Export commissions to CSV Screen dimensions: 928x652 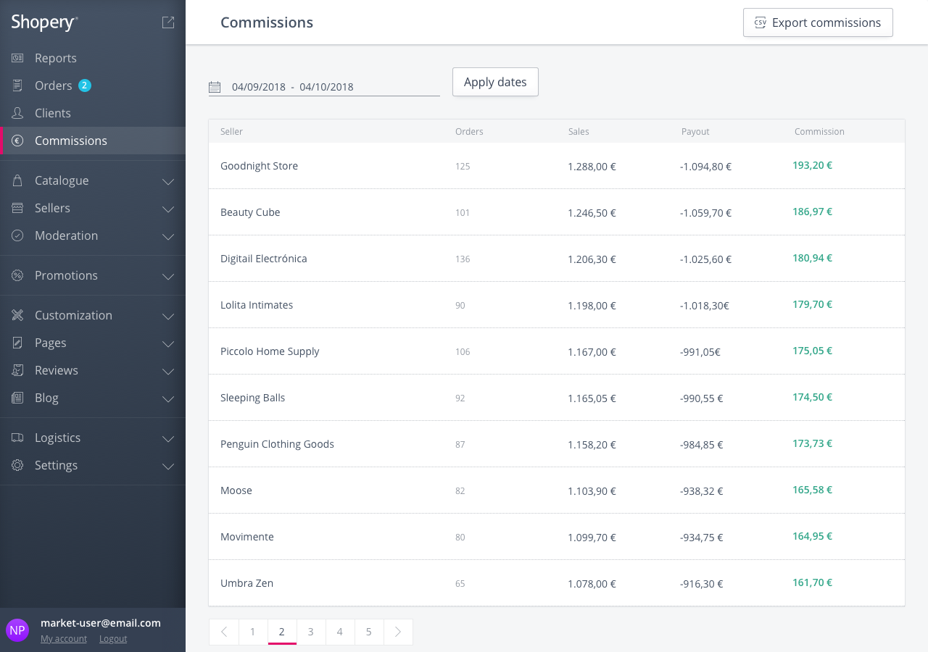click(818, 22)
